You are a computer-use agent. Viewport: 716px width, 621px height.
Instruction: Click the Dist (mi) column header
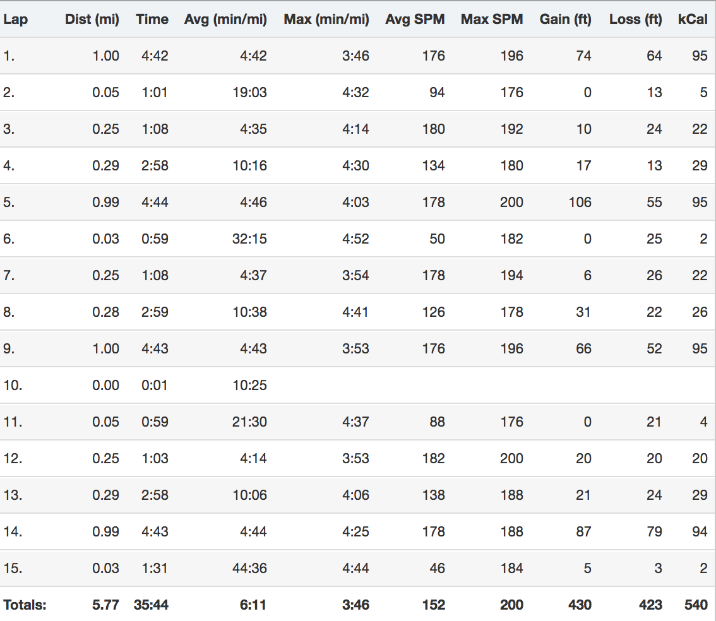pyautogui.click(x=92, y=20)
